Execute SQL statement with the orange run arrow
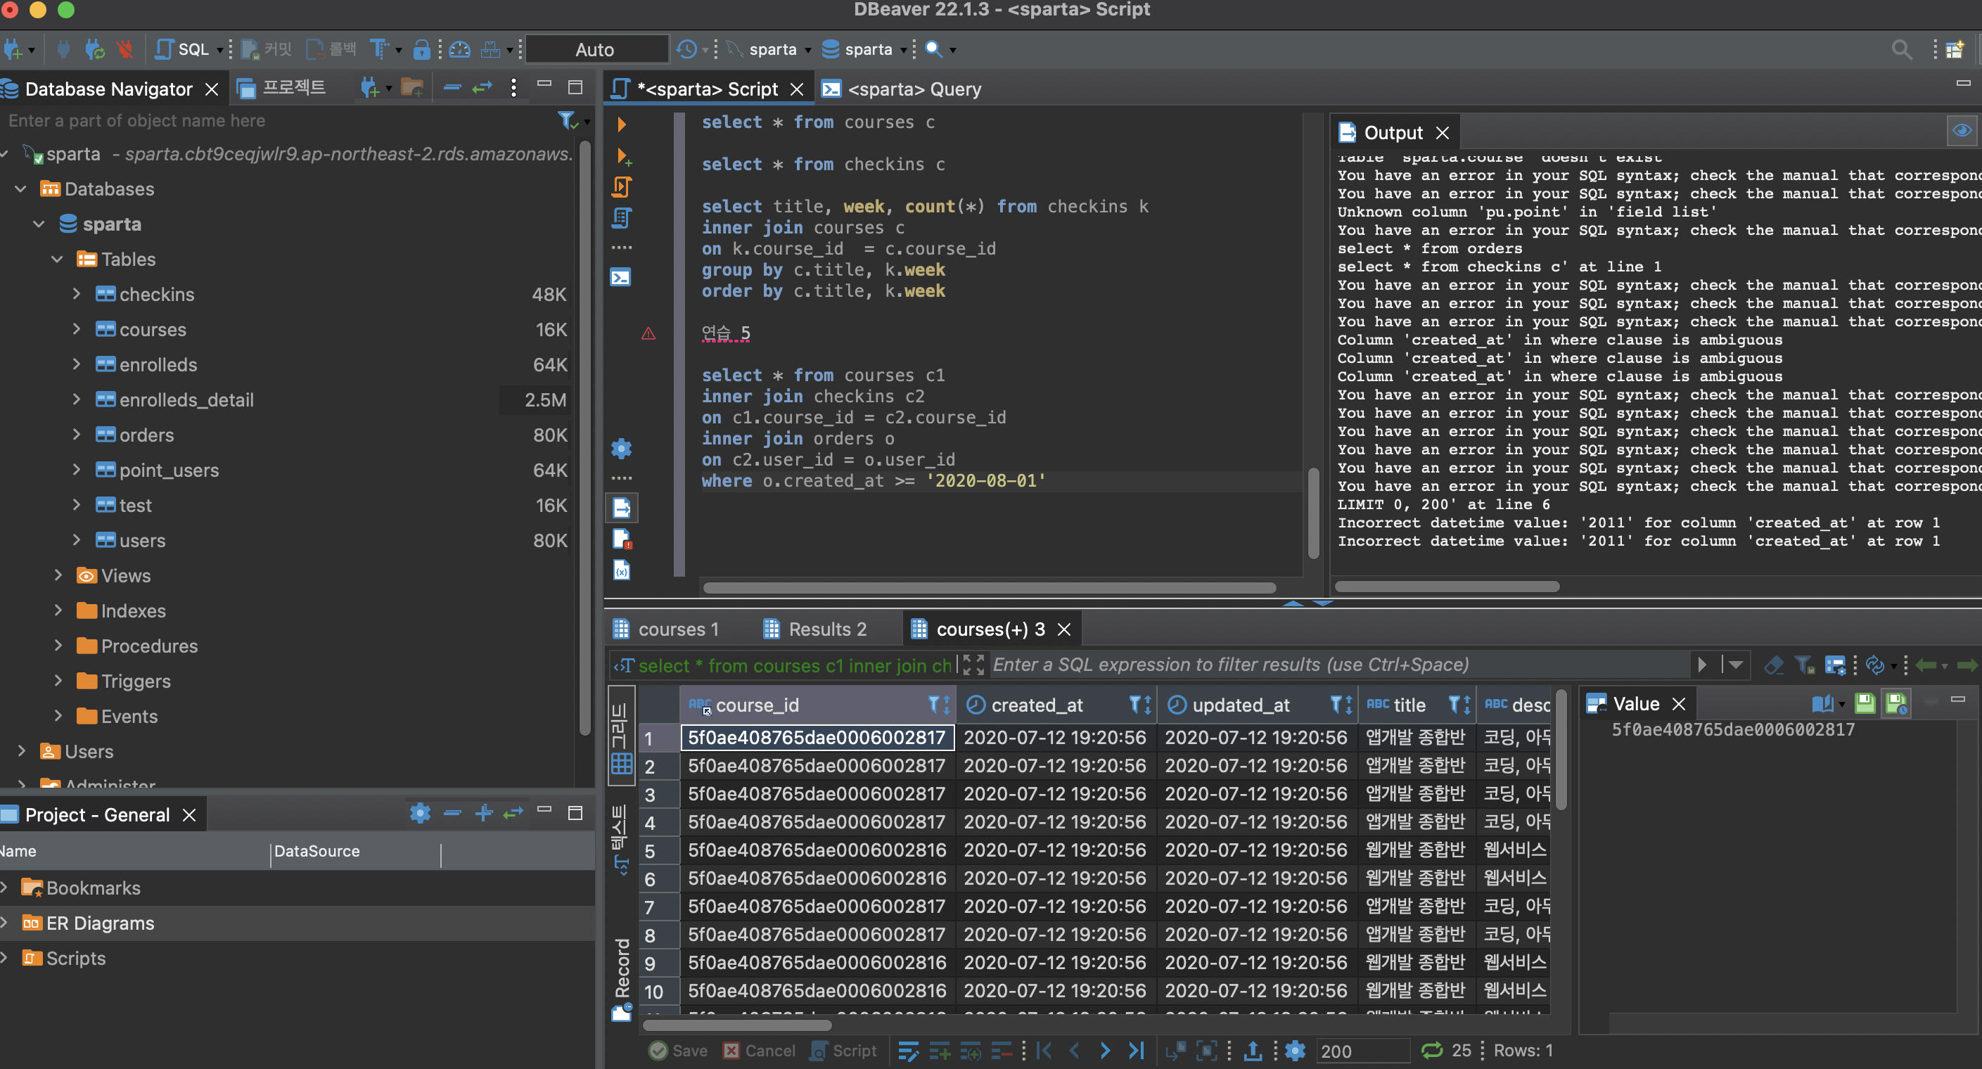The height and width of the screenshot is (1069, 1982). (x=622, y=124)
